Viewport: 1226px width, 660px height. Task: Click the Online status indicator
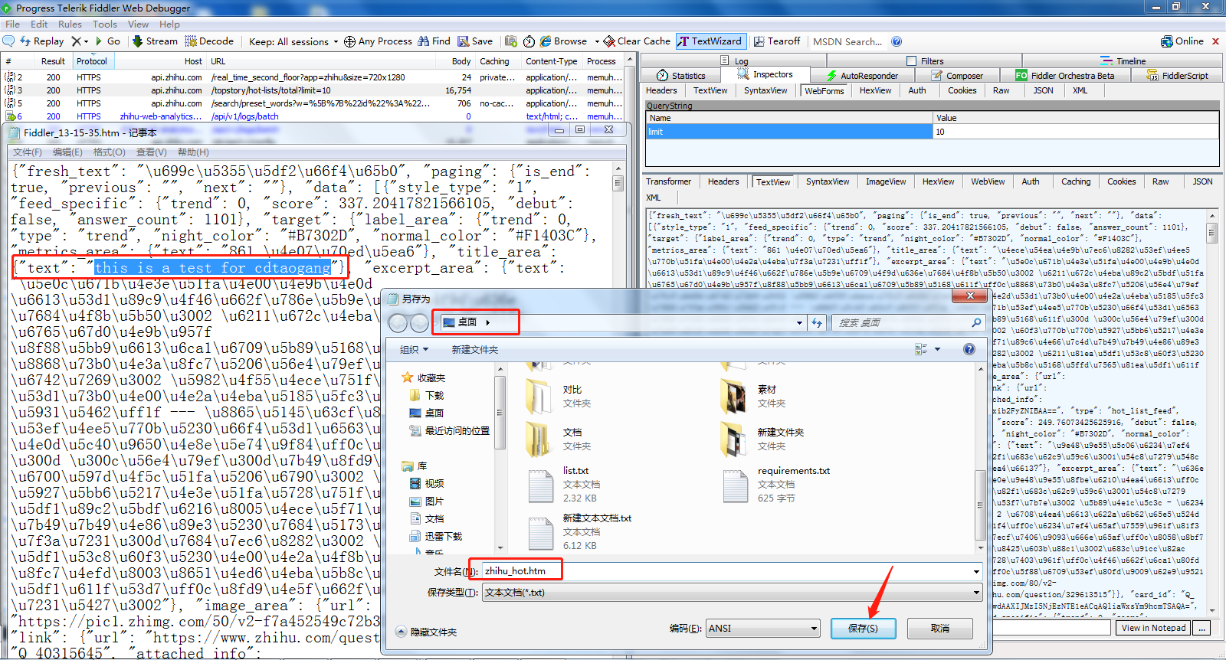1182,41
